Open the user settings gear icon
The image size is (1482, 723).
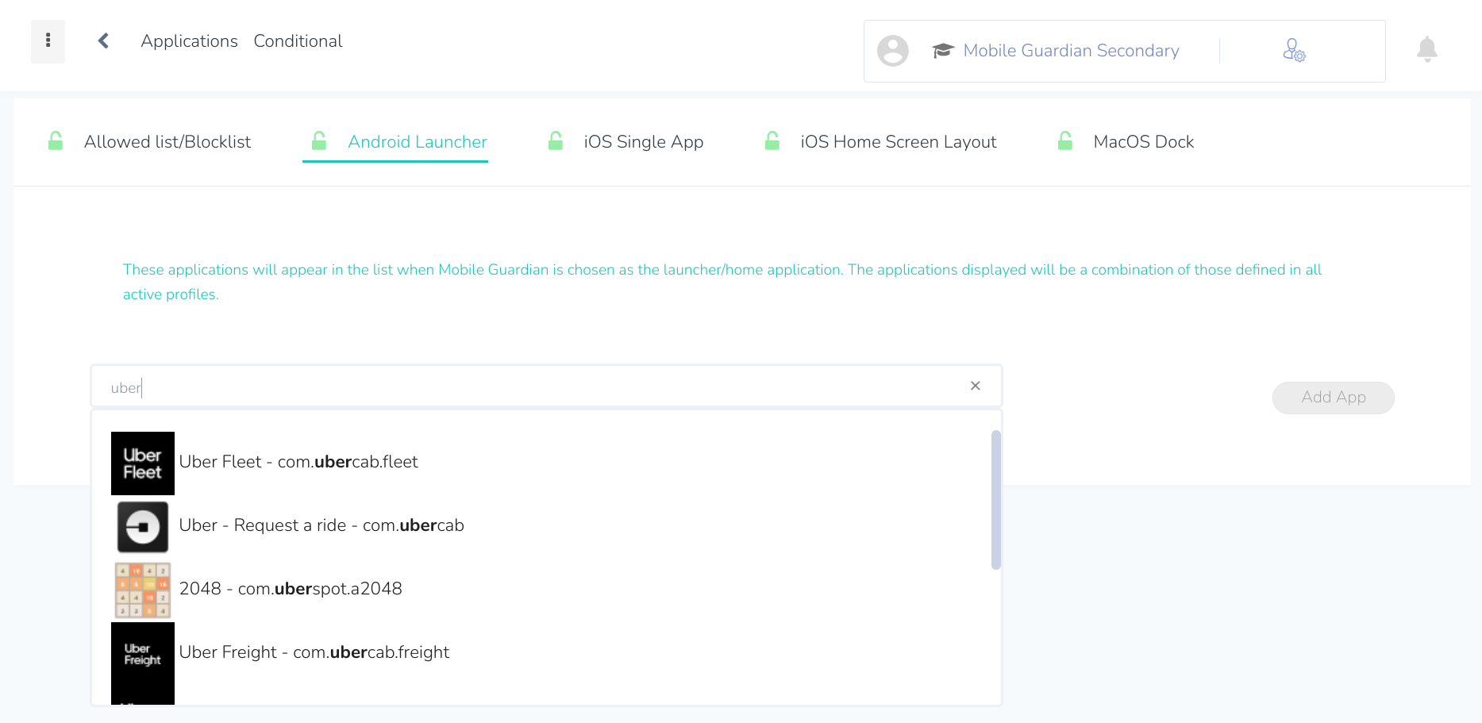[1294, 51]
